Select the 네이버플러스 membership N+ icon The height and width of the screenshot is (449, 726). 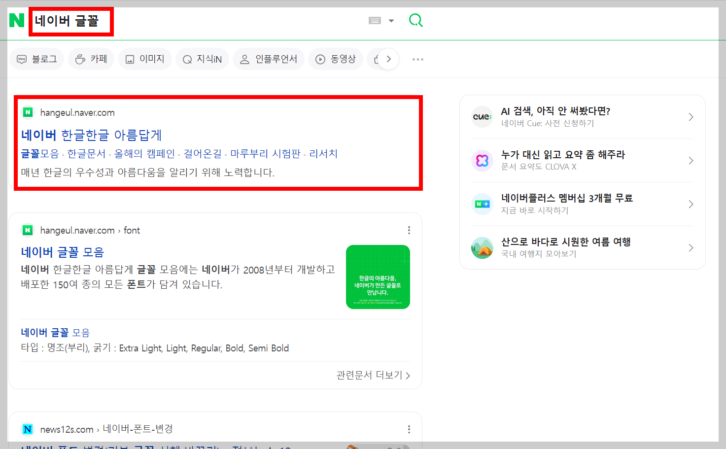482,204
